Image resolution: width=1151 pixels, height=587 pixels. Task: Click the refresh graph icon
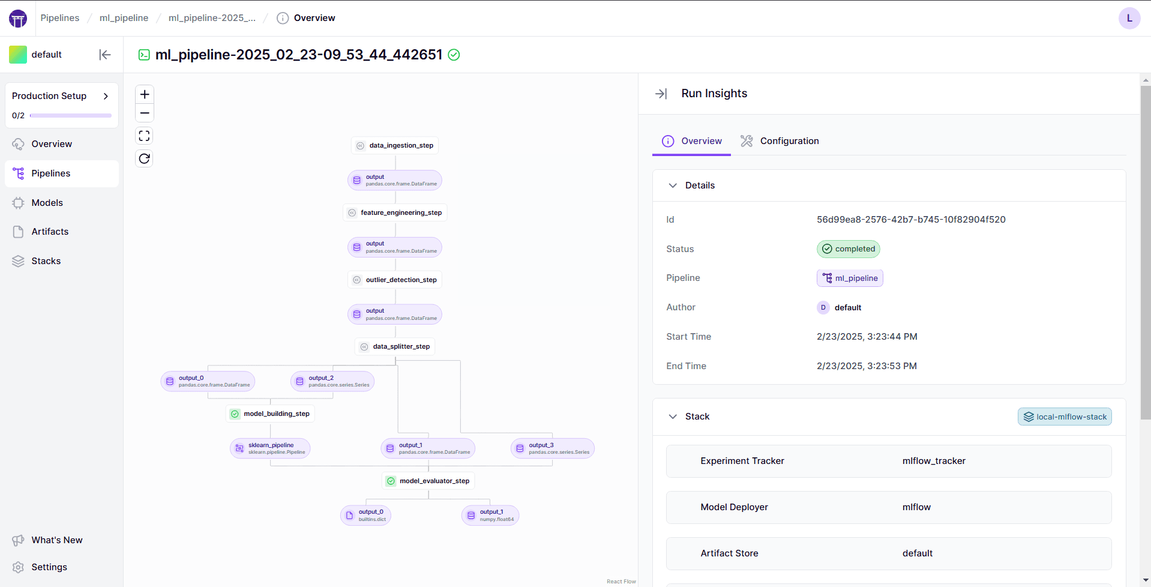144,158
